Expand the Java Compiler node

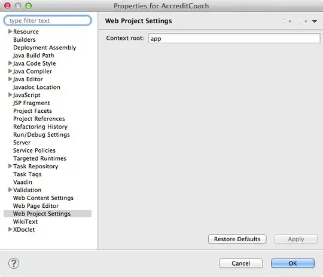[x=10, y=71]
